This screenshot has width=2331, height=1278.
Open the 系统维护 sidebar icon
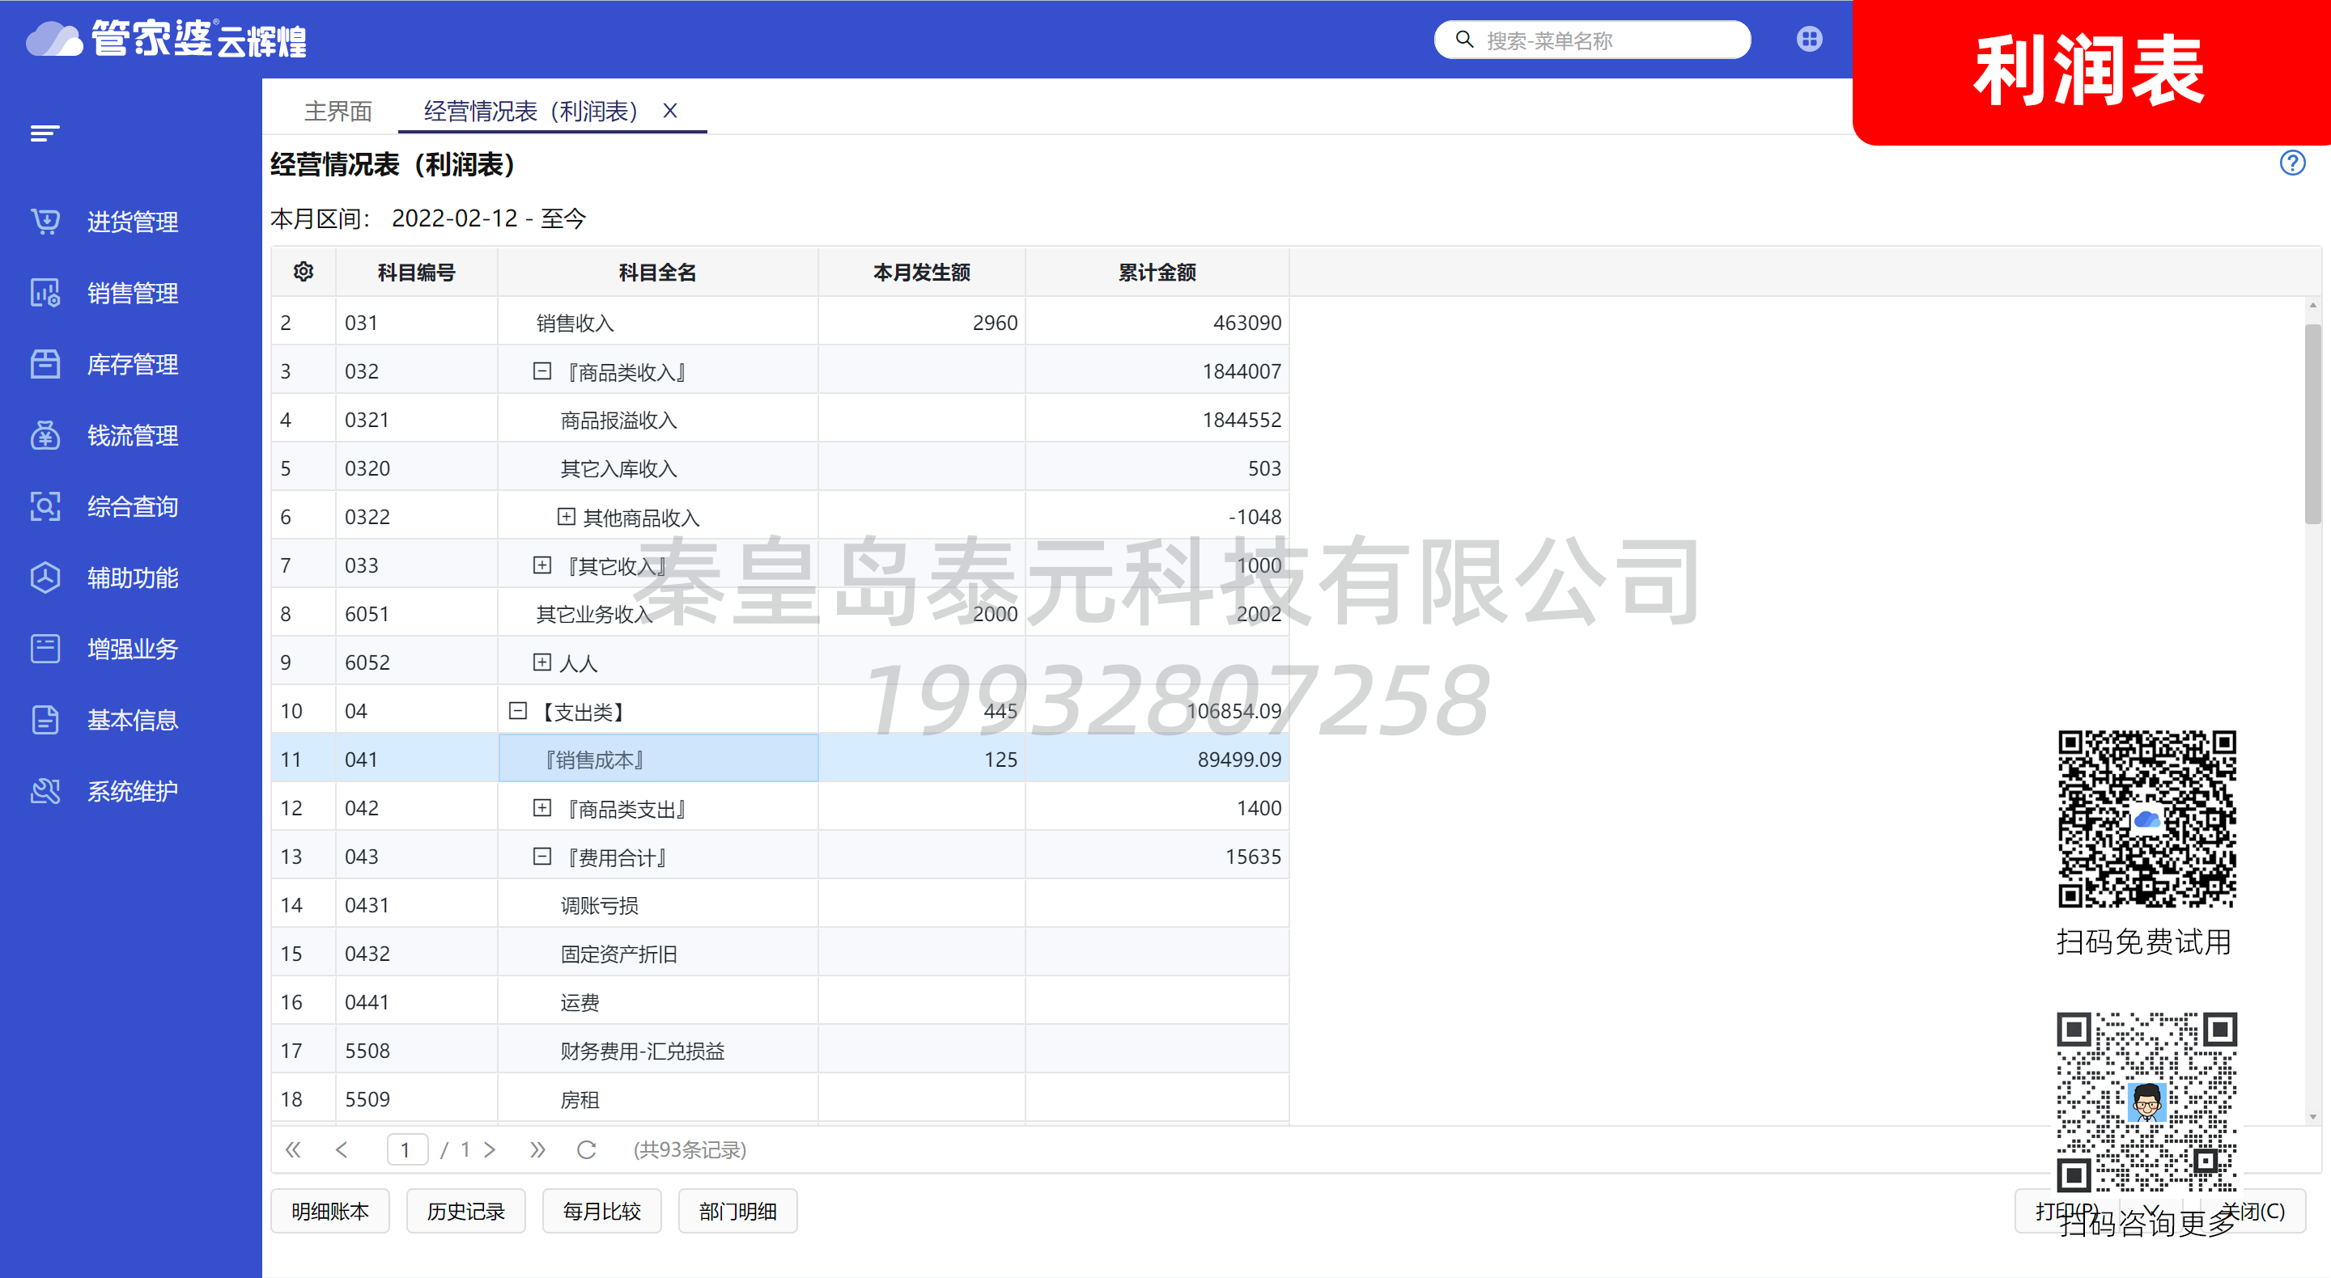pos(45,791)
